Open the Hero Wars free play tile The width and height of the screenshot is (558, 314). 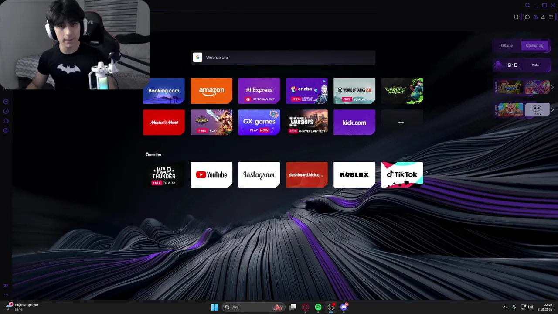[x=211, y=122]
